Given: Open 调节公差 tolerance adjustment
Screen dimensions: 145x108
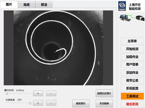Looking at the screenshot, I should (132, 80).
